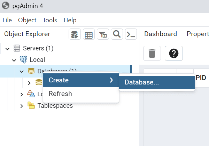Collapse the Databases (1) node chevron
Screen dimensions: 209x146
point(22,71)
